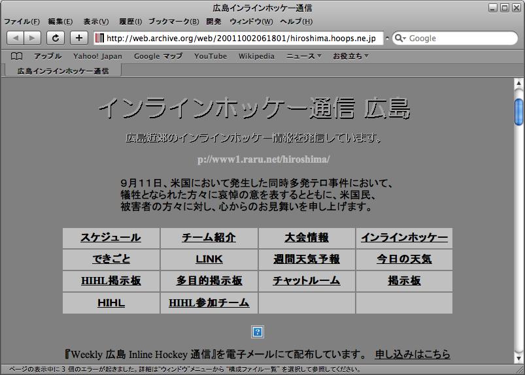Viewport: 525px width, 375px height.
Task: Click the vertical scrollbar thumb
Action: 519,112
